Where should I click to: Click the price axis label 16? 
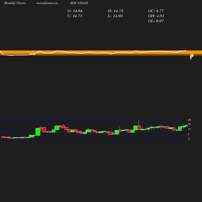(x=189, y=124)
